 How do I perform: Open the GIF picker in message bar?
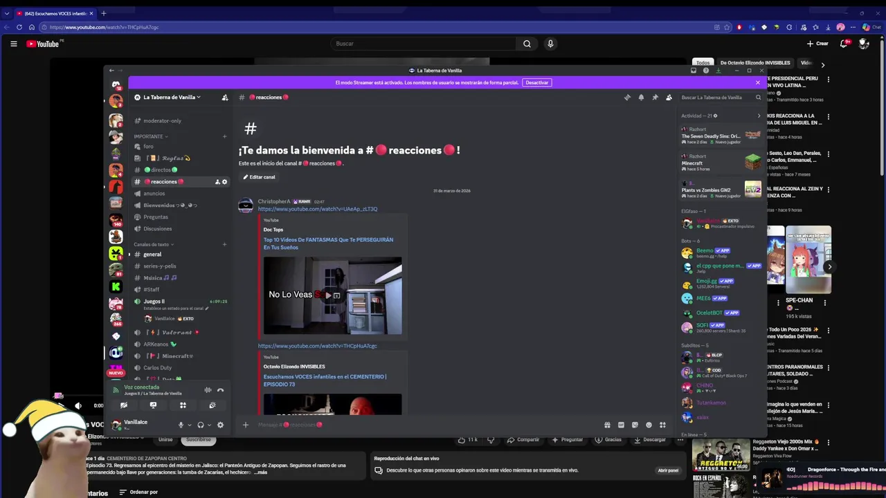[621, 425]
